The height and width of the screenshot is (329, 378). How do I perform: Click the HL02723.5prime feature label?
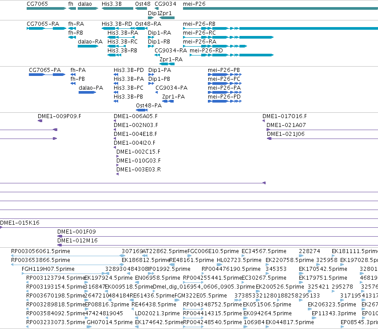pos(239,260)
